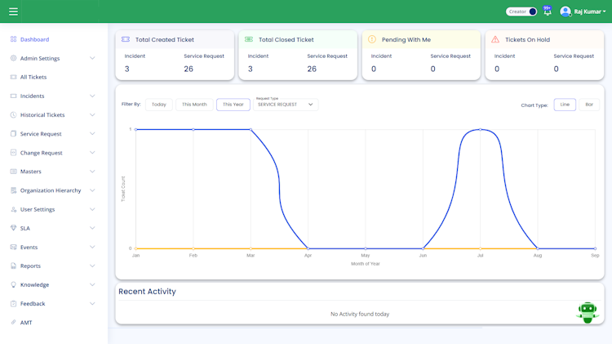Switch chart type to Bar
This screenshot has width=612, height=344.
coord(589,105)
